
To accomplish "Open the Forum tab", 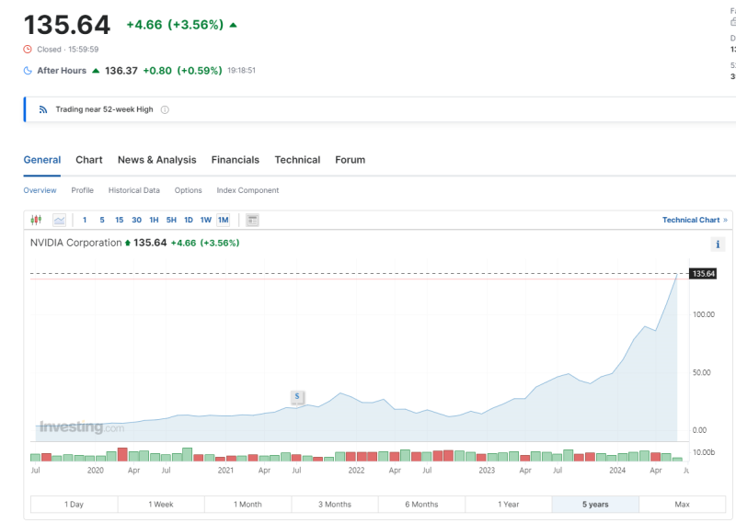I will [351, 160].
